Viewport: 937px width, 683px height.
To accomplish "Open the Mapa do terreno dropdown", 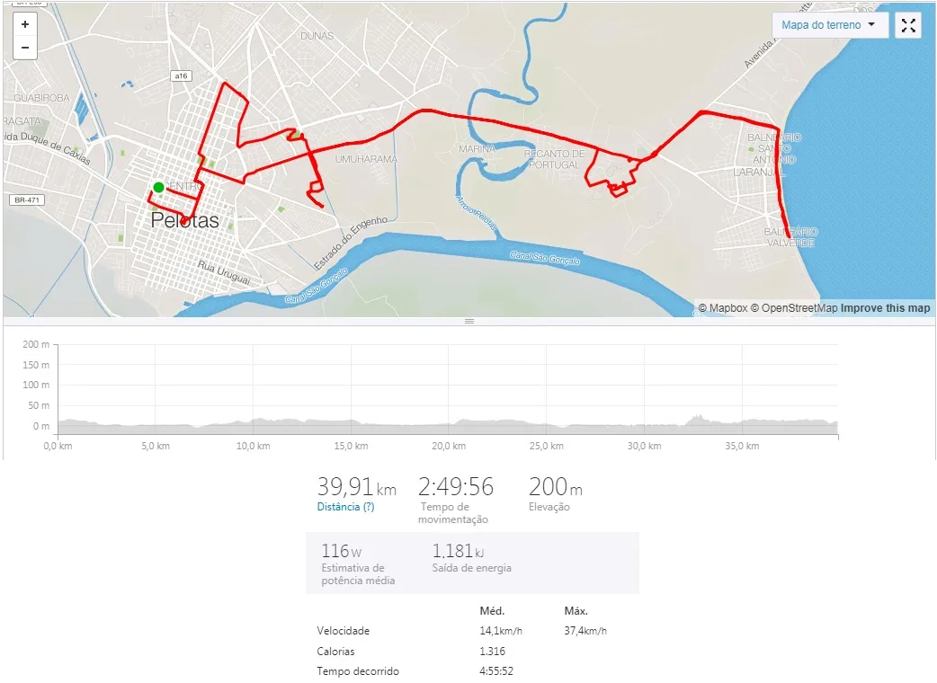I will tap(829, 25).
